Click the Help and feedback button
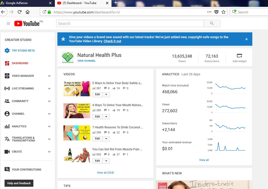Image resolution: width=268 pixels, height=189 pixels. pyautogui.click(x=19, y=183)
